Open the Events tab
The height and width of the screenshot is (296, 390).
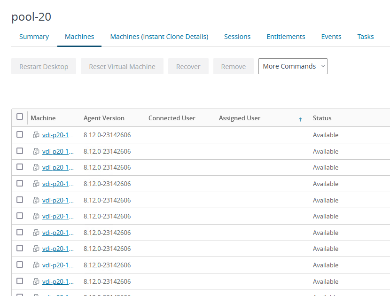331,37
